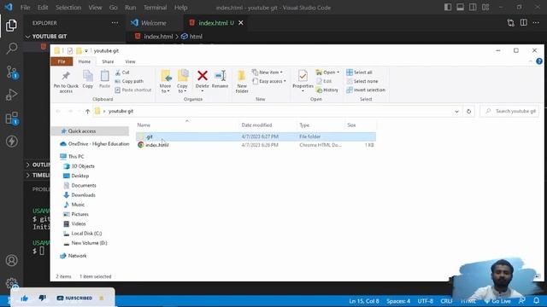Toggle VS Code panel layout icon
Screen dimensions: 547x307
point(461,8)
